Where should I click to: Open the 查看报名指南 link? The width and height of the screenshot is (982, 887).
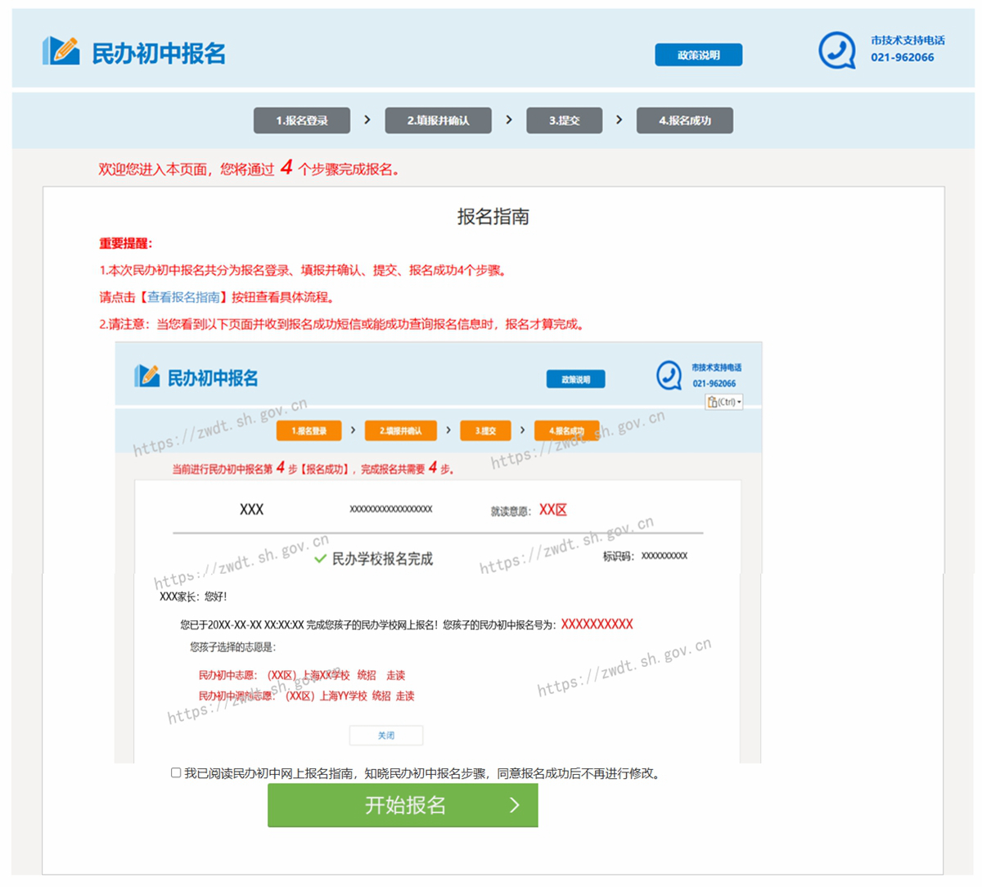click(183, 297)
